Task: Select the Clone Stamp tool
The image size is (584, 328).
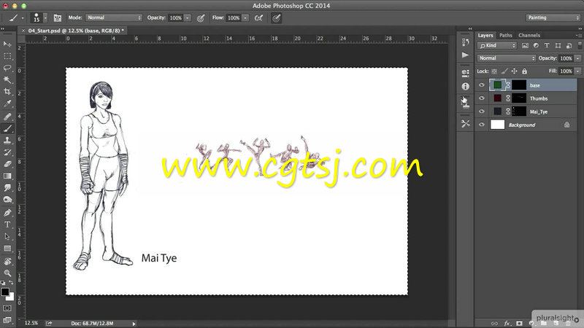Action: coord(7,140)
